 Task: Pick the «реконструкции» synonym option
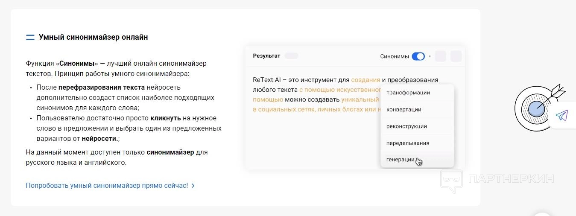[406, 126]
